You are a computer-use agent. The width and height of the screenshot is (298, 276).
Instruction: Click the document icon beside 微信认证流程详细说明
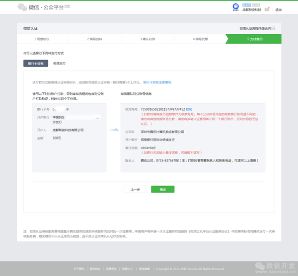pos(273,28)
